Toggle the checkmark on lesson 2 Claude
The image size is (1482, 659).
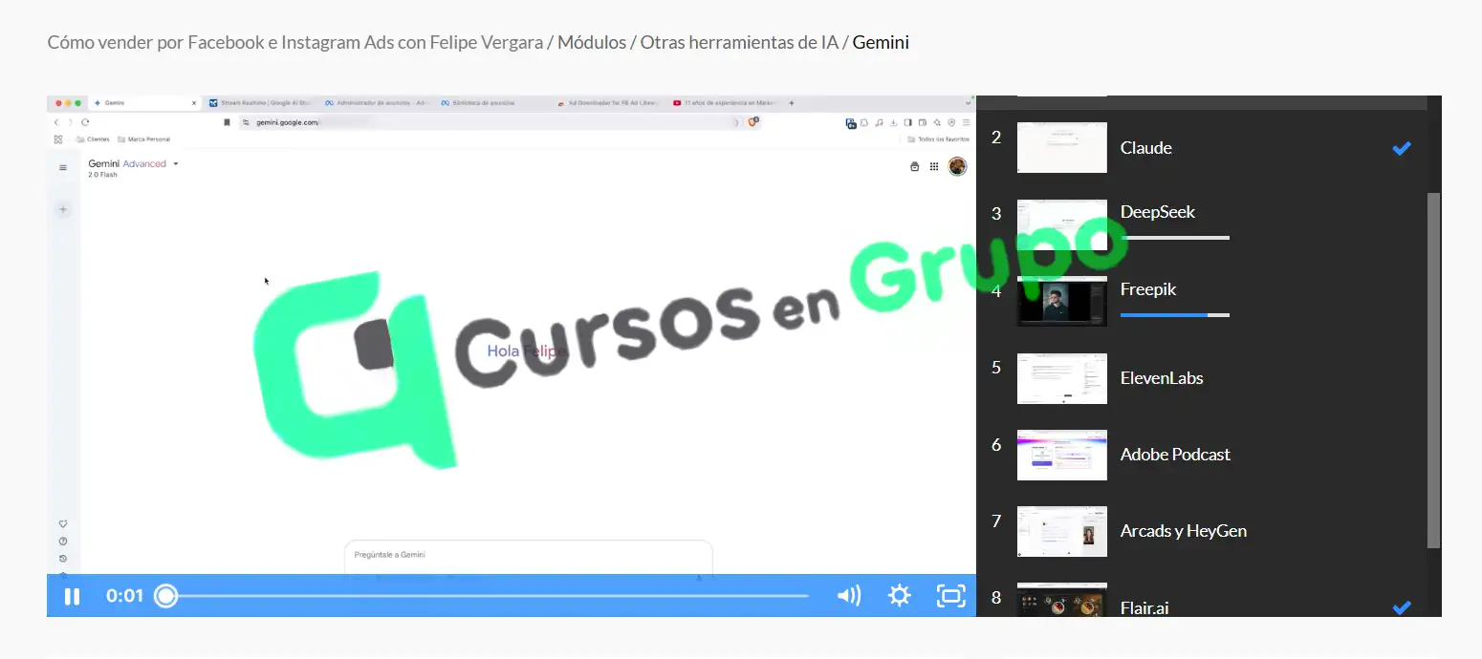[1402, 148]
